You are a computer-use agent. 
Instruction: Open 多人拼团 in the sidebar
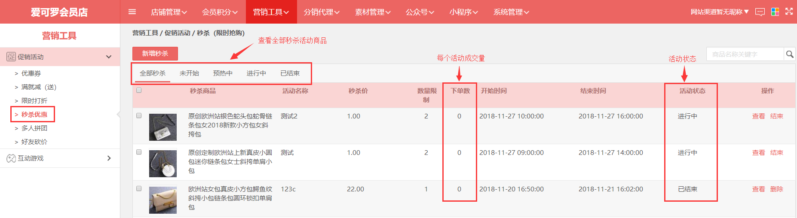click(34, 128)
